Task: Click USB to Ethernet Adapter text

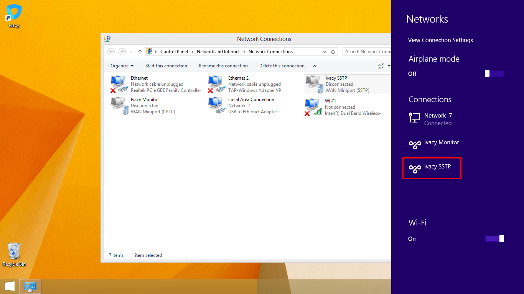Action: (252, 112)
